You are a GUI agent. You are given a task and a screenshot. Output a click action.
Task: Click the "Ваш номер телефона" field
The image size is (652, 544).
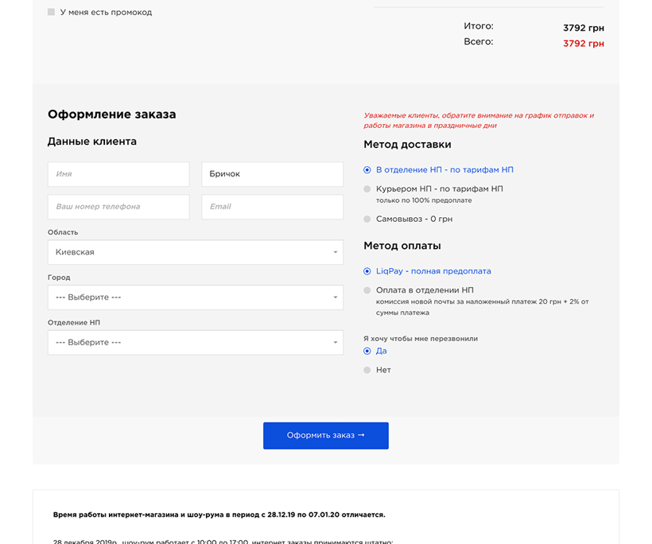point(118,207)
